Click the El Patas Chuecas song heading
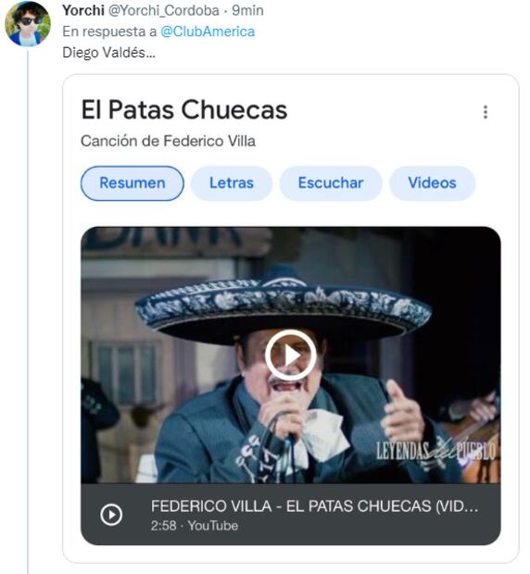 click(x=184, y=110)
